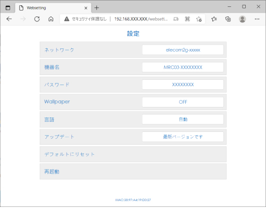Go to the home page icon

(51, 19)
